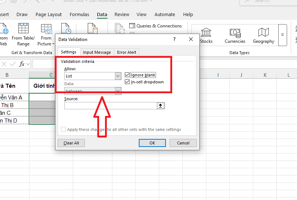Viewport: 297px width, 200px height.
Task: Click the Source range selector arrow button
Action: 161,106
